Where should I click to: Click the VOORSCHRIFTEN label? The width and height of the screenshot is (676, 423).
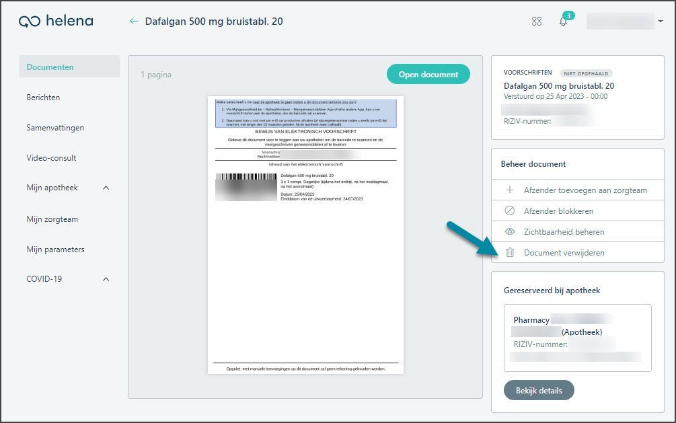(x=528, y=73)
